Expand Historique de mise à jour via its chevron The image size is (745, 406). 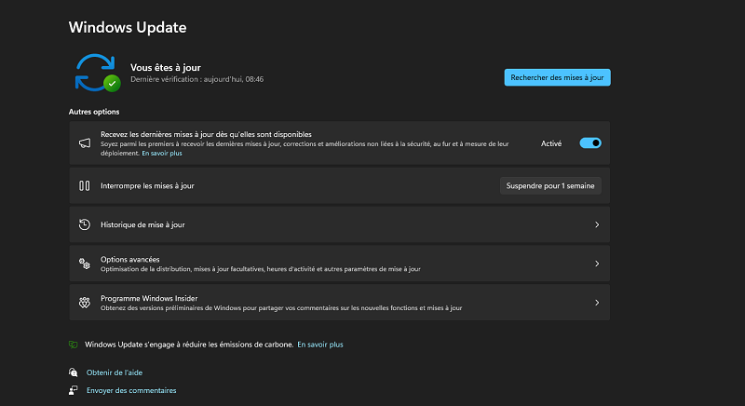pyautogui.click(x=596, y=225)
